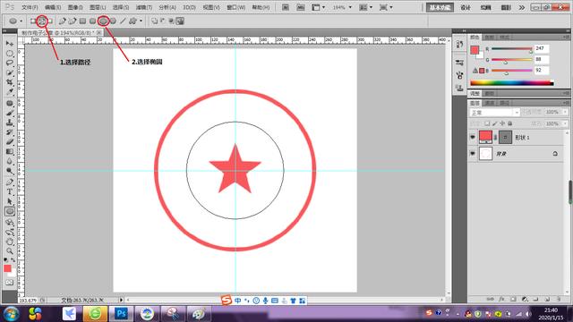Click Delete layer trash icon
Viewport: 573px width, 322px height.
[x=559, y=299]
